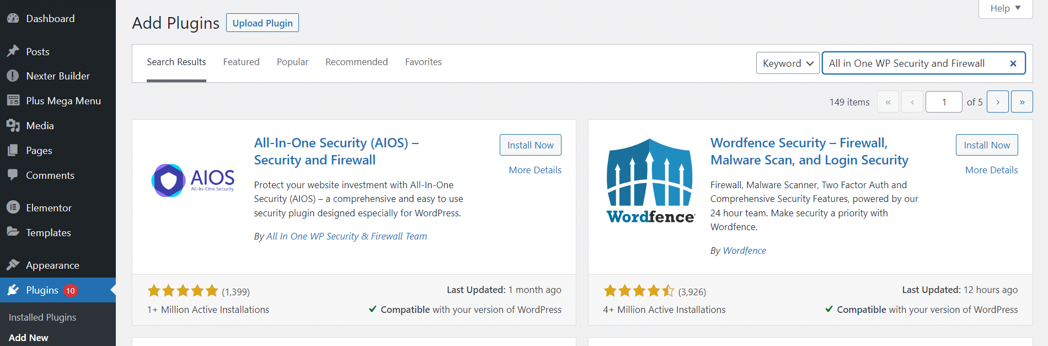Click the Dashboard gauge icon in sidebar

pyautogui.click(x=13, y=18)
